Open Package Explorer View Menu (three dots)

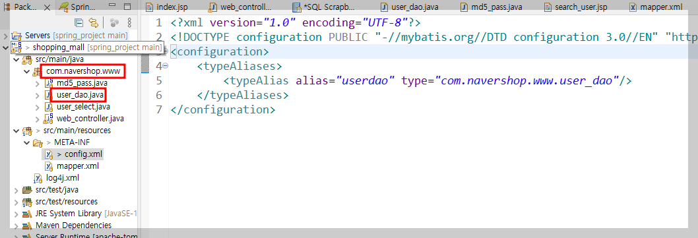click(129, 22)
